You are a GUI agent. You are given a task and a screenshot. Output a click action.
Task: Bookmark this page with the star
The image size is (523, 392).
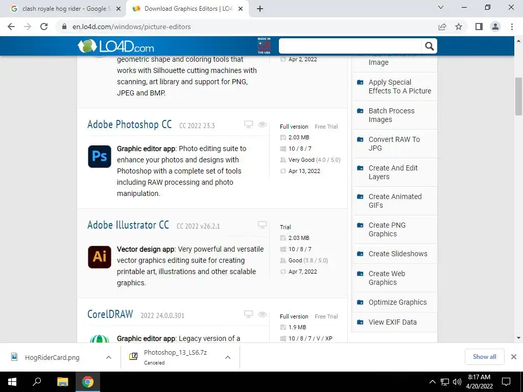pyautogui.click(x=459, y=27)
